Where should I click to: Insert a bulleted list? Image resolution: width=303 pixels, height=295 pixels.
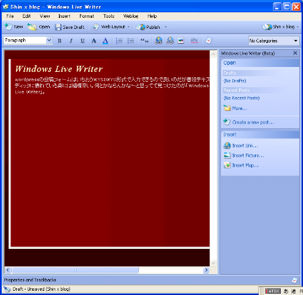130,41
